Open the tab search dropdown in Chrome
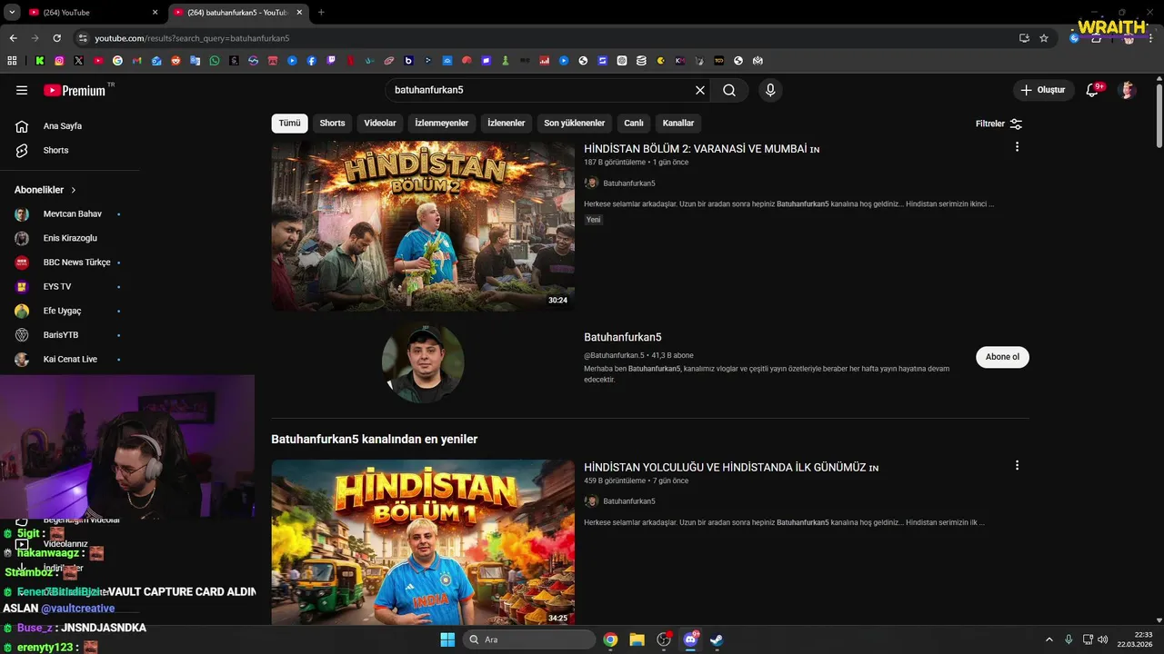Image resolution: width=1164 pixels, height=654 pixels. [x=12, y=13]
